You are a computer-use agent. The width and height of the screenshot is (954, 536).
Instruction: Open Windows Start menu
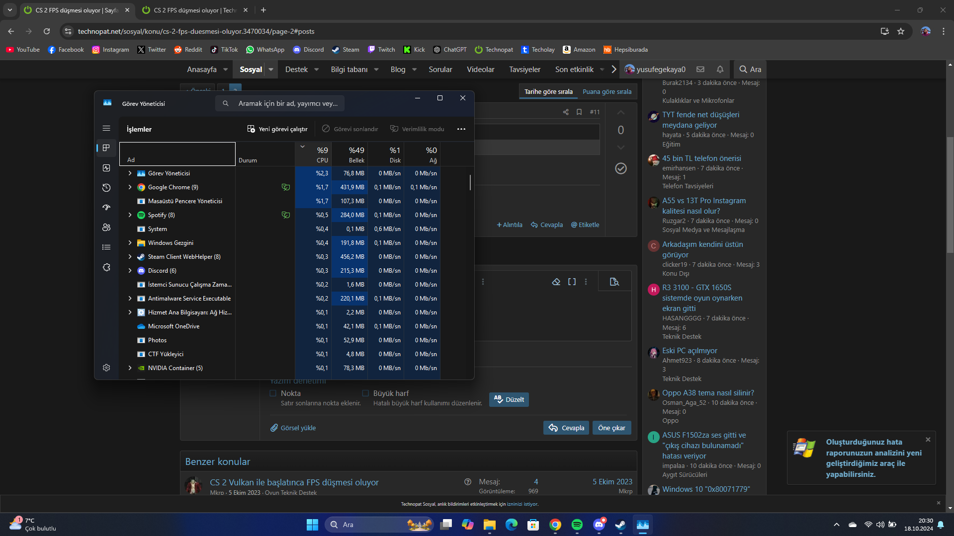point(312,525)
